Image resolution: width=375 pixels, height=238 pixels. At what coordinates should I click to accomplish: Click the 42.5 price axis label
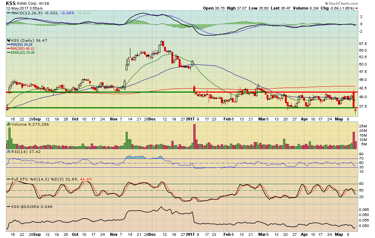pos(363,88)
